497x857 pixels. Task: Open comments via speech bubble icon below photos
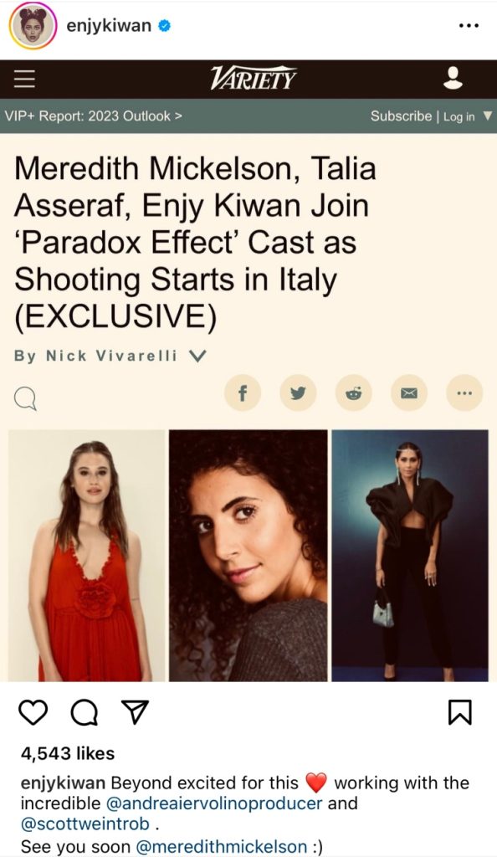click(x=85, y=712)
